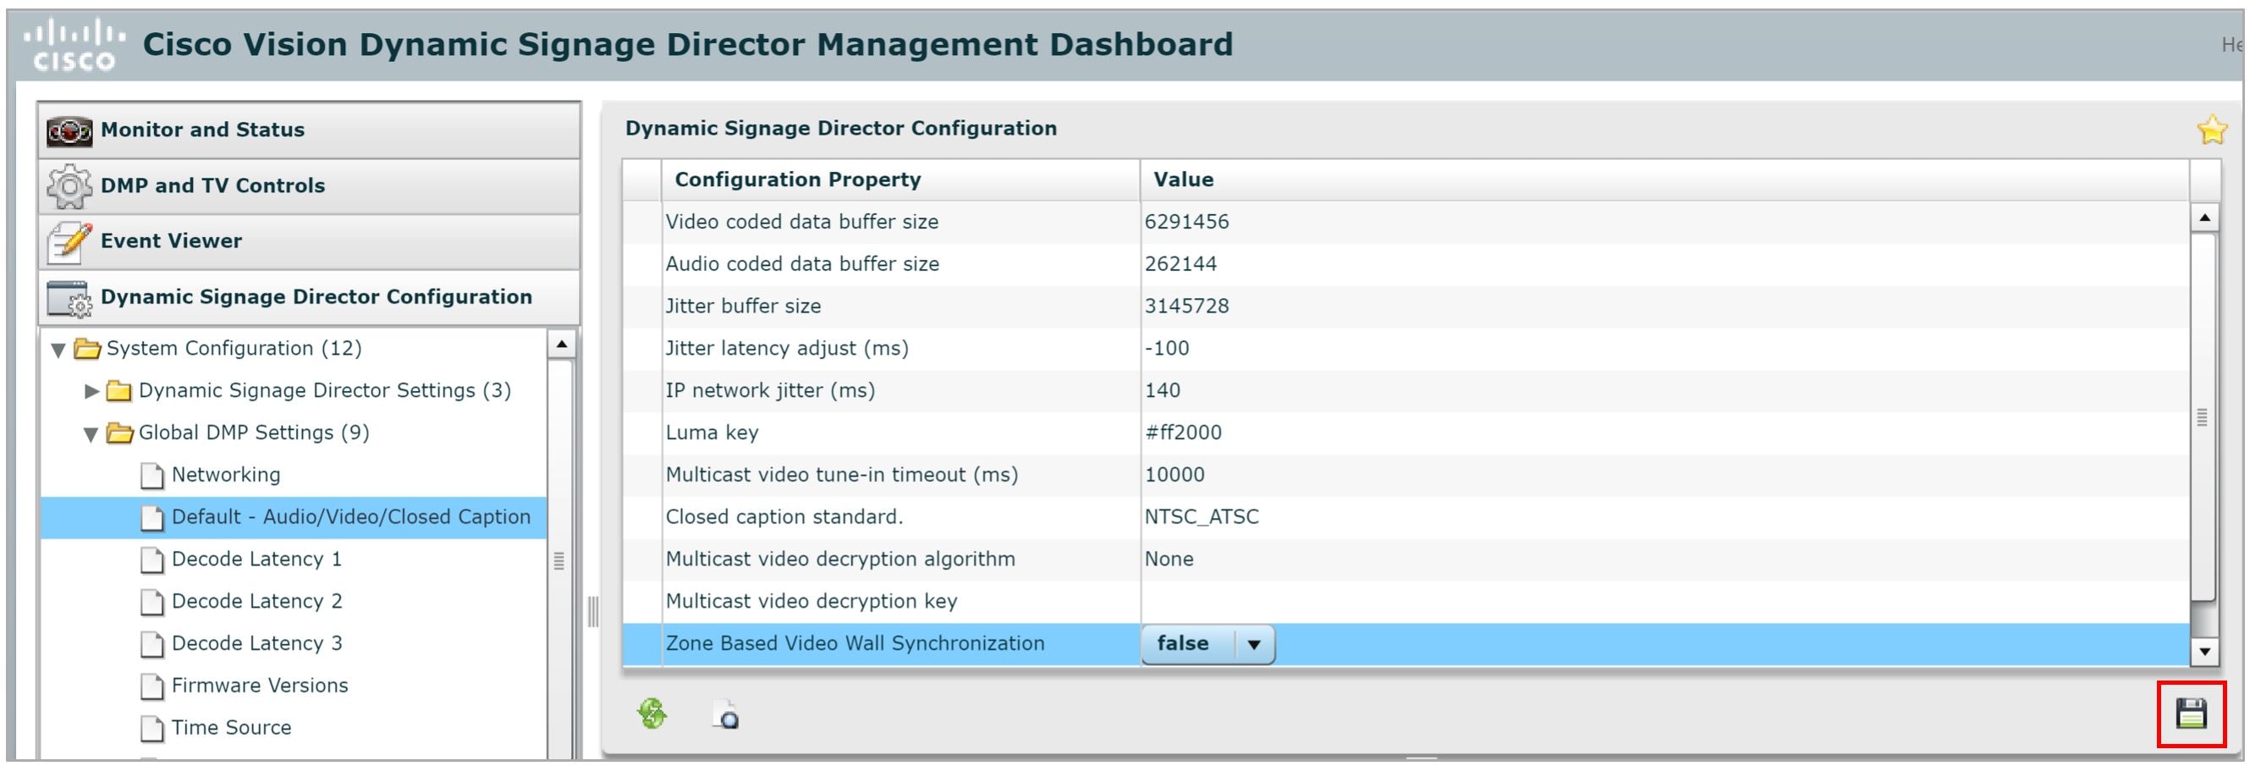Viewport: 2261px width, 777px height.
Task: Open the Networking settings page
Action: click(227, 475)
